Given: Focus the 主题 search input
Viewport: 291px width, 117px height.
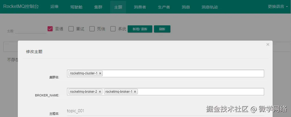Looking at the screenshot, I should [31, 31].
